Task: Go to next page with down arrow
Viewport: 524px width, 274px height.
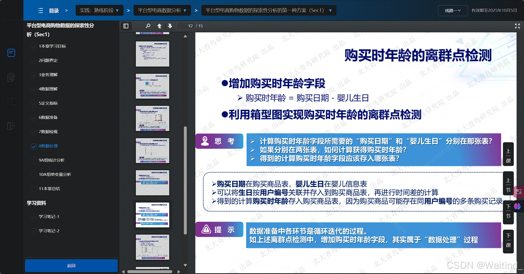Action: click(170, 26)
